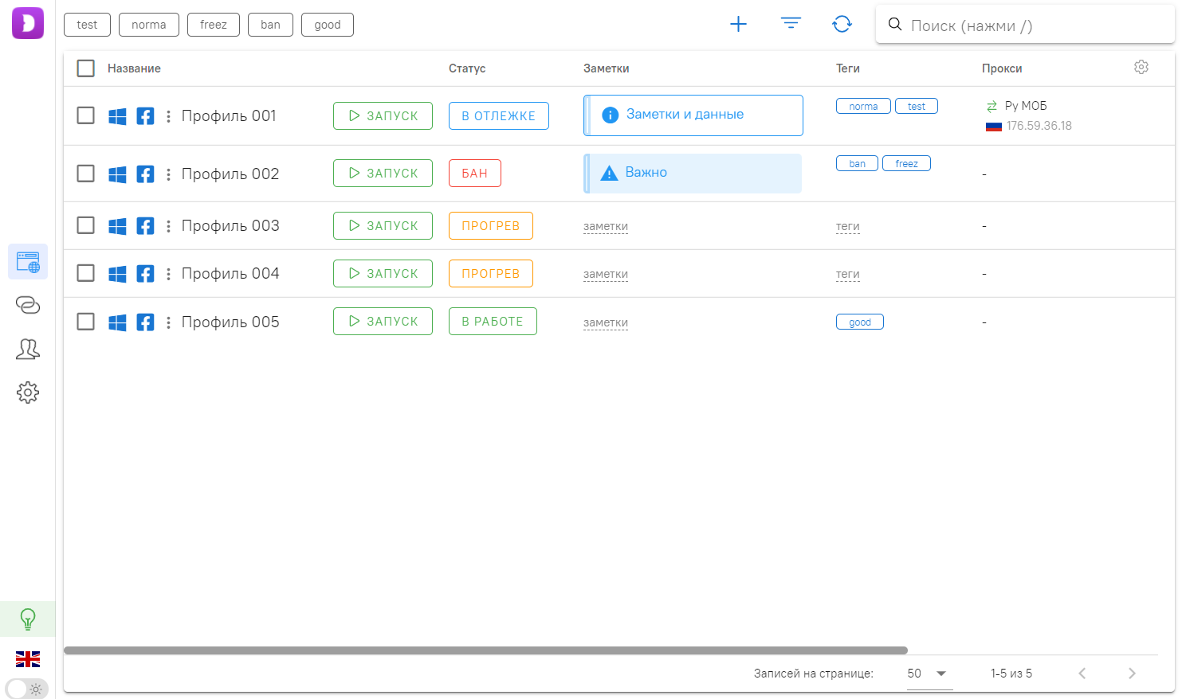Check the box for Профиль 005

point(85,322)
